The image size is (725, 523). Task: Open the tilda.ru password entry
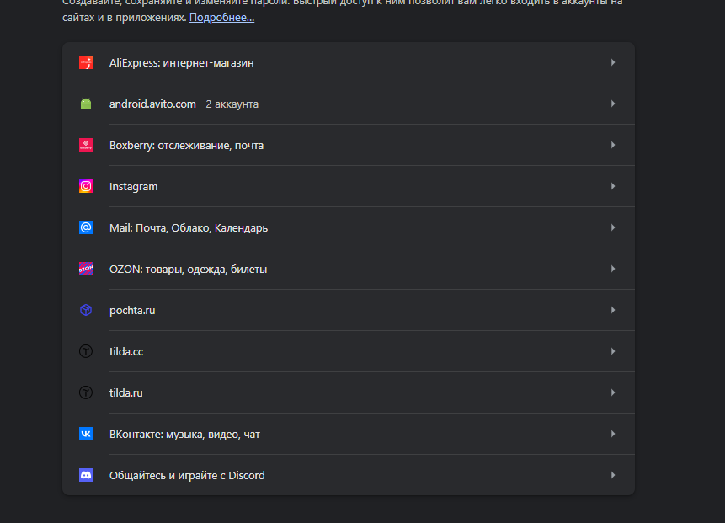tap(348, 392)
